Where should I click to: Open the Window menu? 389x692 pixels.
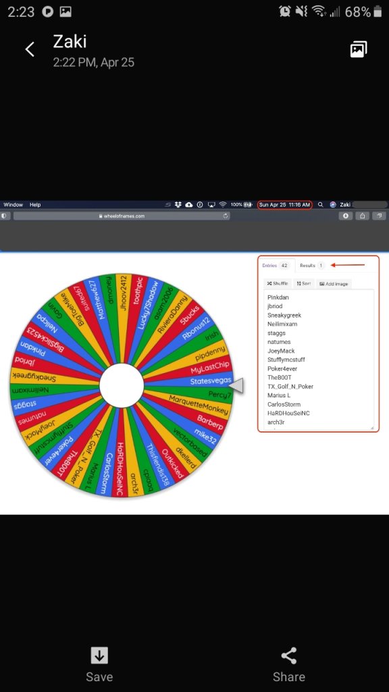coord(14,205)
